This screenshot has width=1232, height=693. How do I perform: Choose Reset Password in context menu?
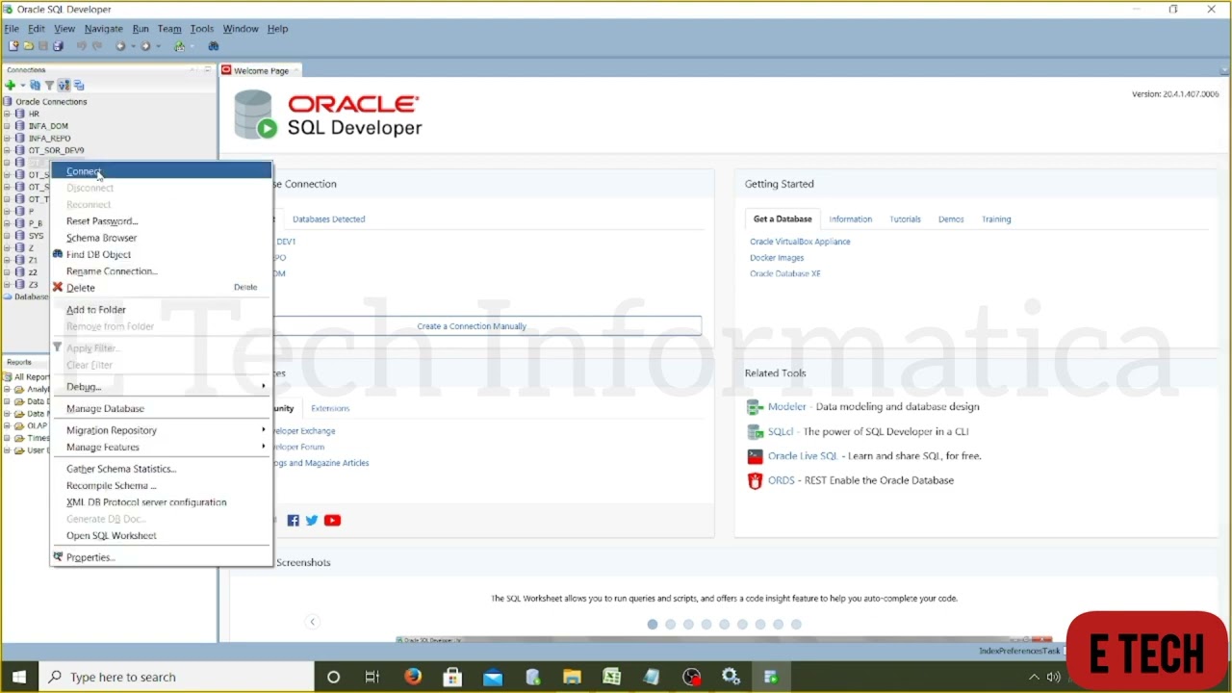pyautogui.click(x=161, y=221)
